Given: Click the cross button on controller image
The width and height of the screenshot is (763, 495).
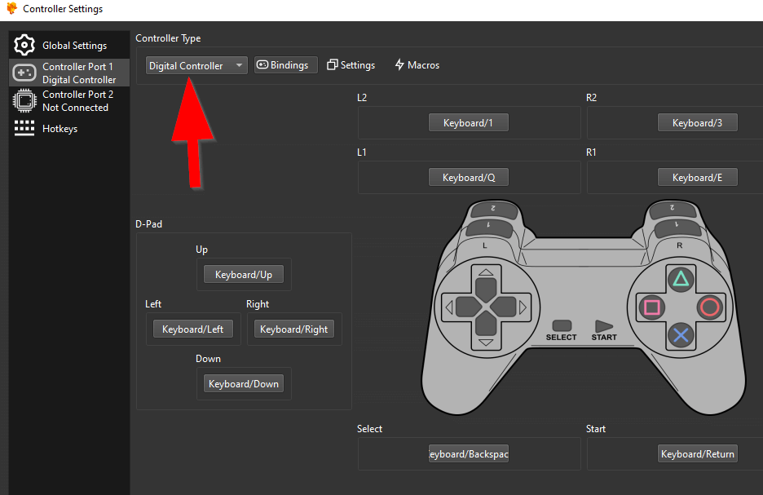Looking at the screenshot, I should [x=681, y=335].
